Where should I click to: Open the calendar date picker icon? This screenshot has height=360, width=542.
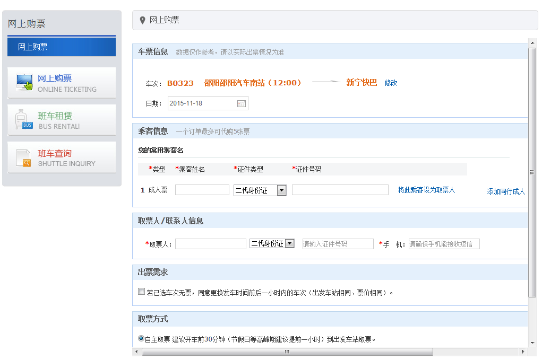242,104
